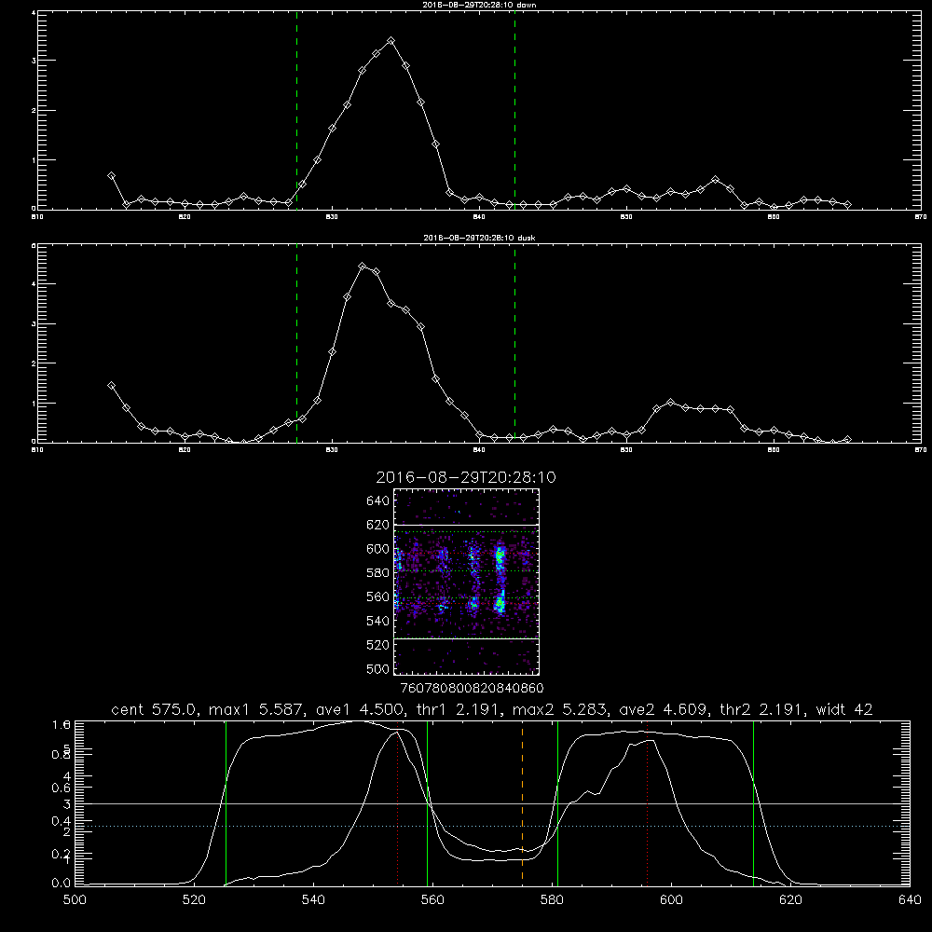Click the upper white horizontal line in the spectral image

(x=466, y=525)
